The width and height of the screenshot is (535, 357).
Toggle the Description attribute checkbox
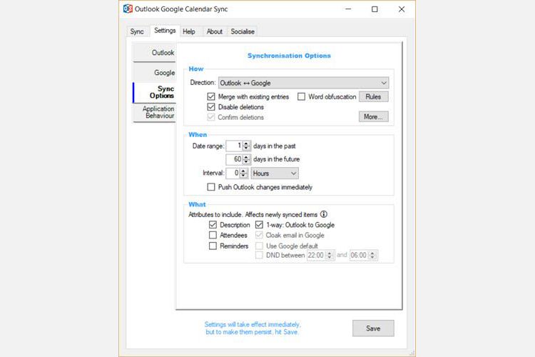(213, 225)
